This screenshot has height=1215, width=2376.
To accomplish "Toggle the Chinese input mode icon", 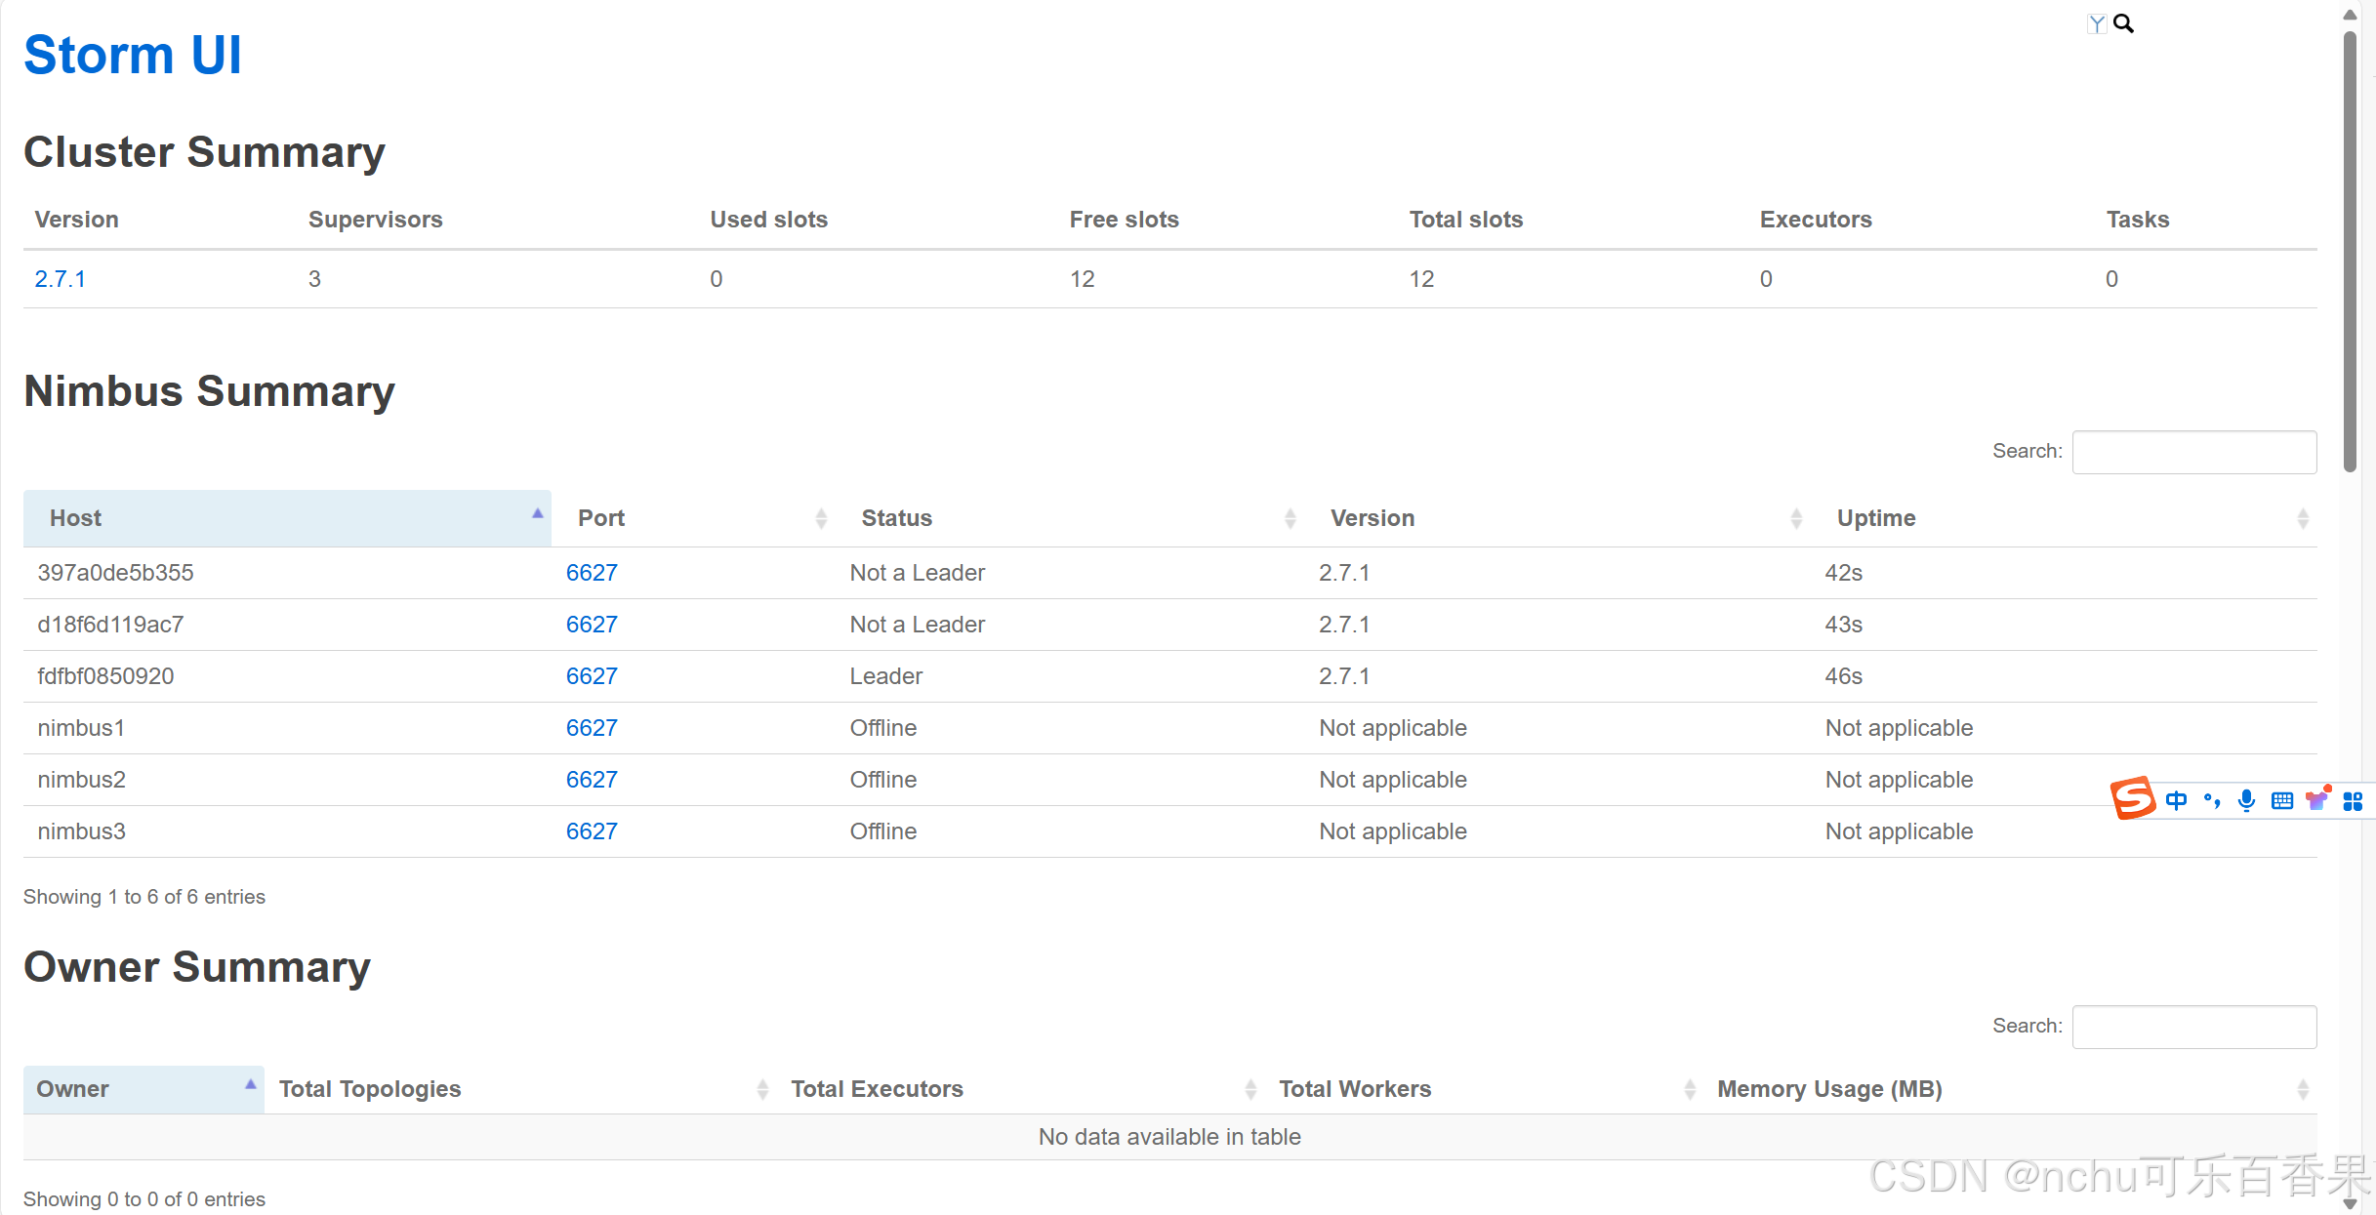I will [x=2176, y=801].
